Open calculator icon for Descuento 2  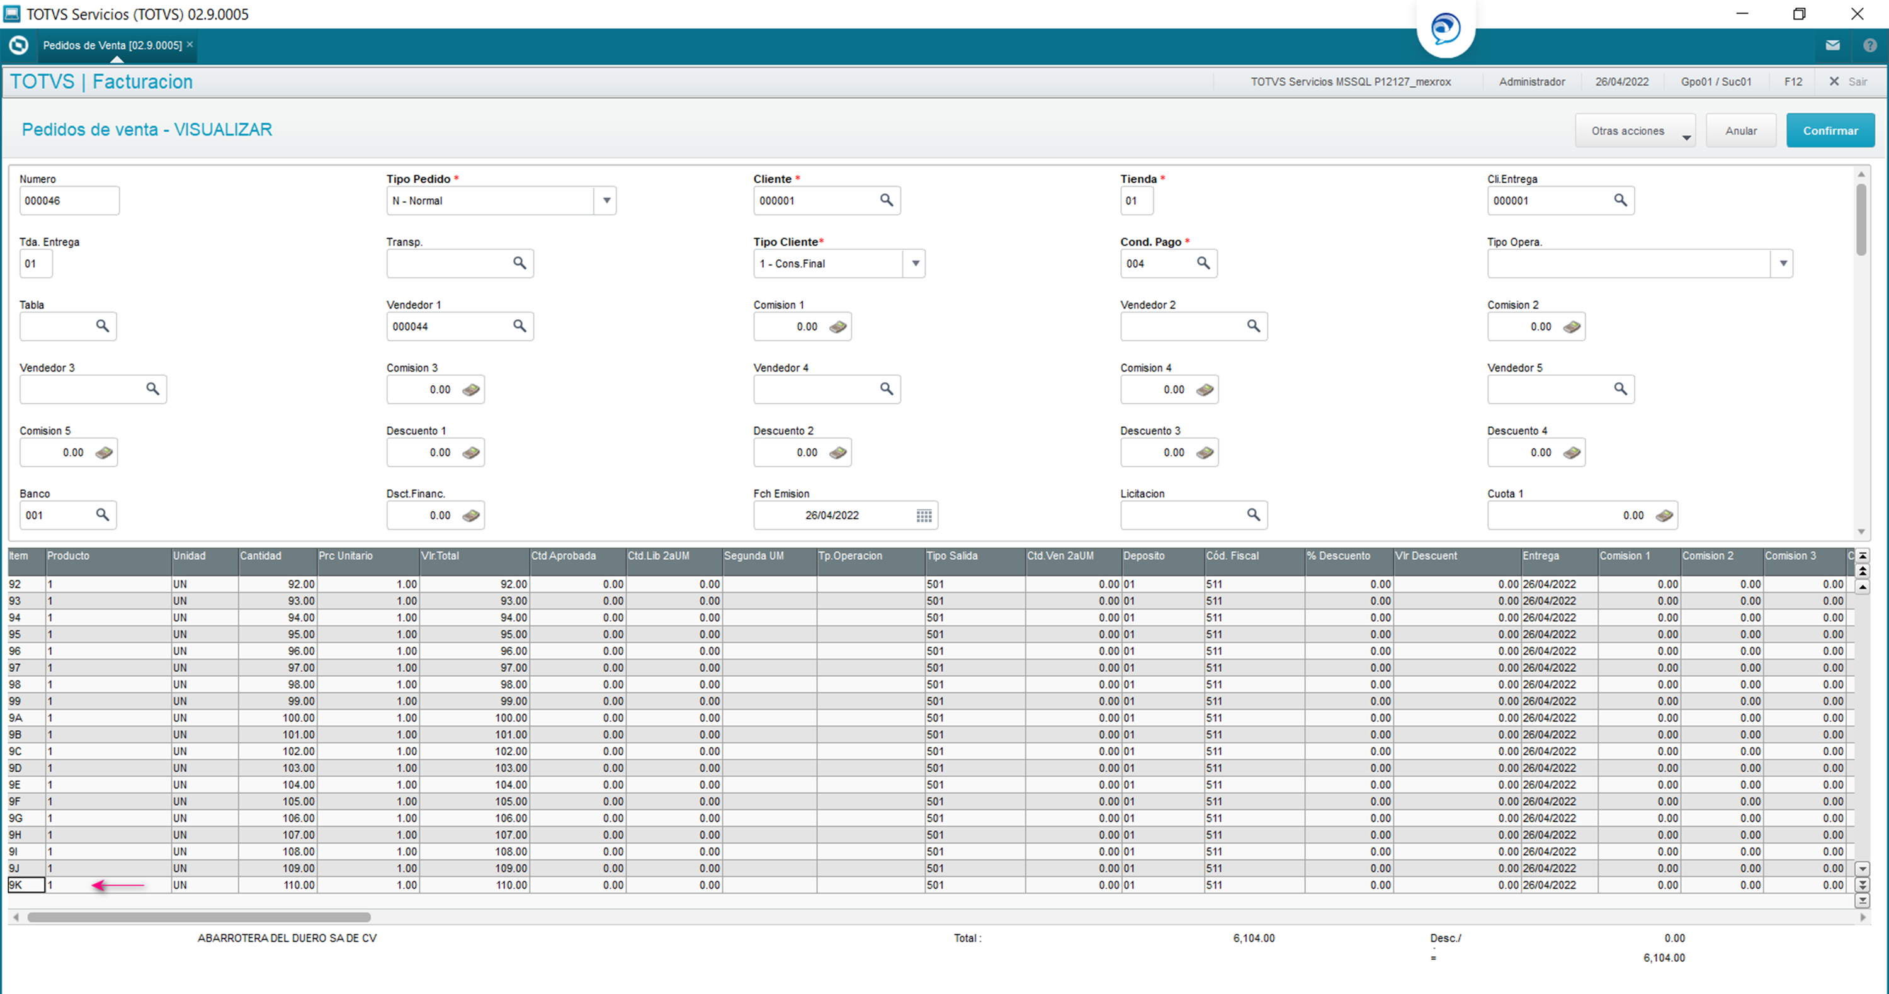838,453
